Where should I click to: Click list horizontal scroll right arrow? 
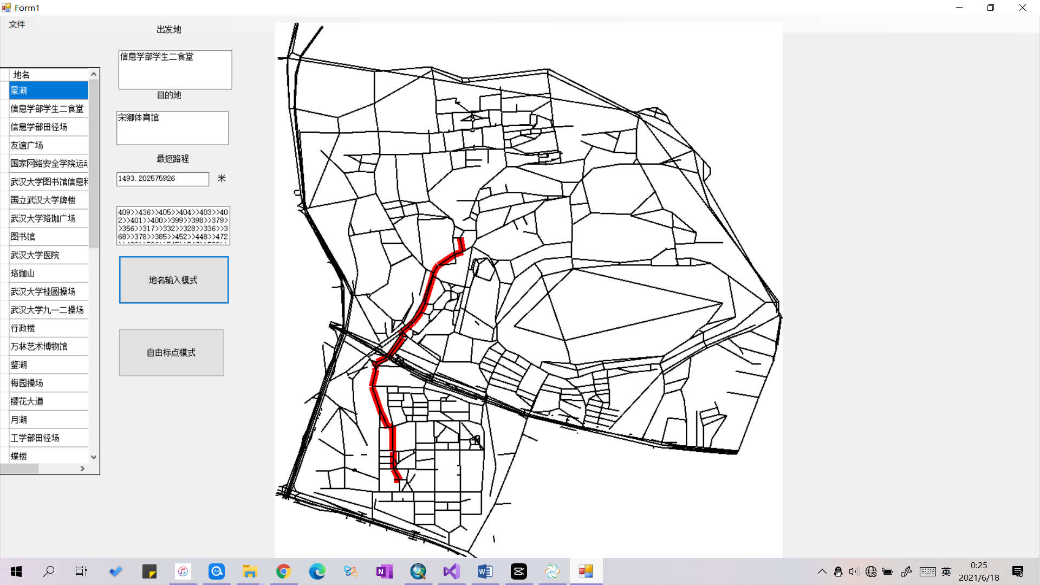[x=82, y=469]
